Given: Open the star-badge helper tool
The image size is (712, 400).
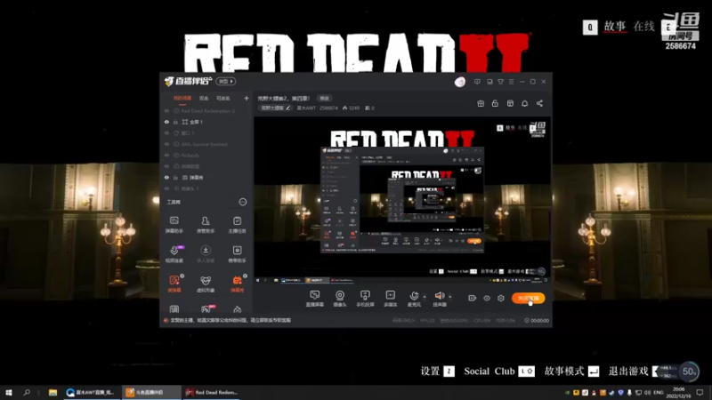Looking at the screenshot, I should [237, 254].
